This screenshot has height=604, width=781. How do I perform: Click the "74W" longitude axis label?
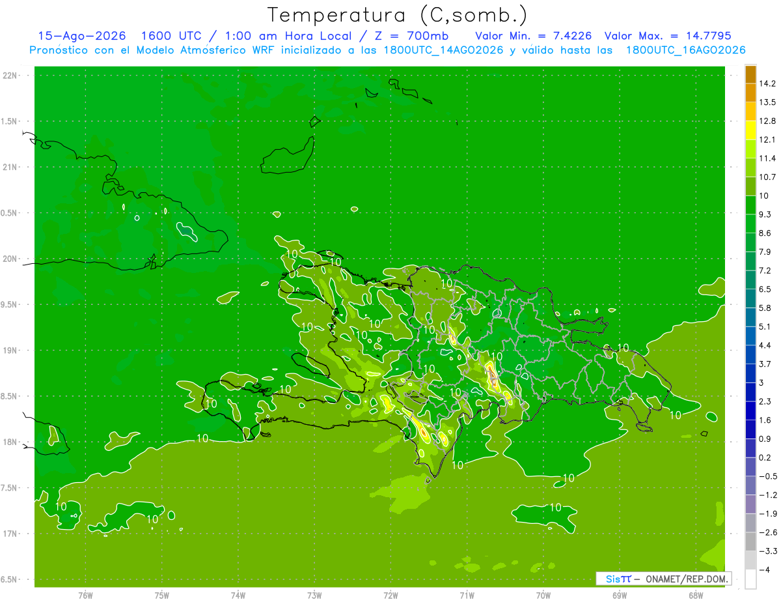[x=238, y=596]
